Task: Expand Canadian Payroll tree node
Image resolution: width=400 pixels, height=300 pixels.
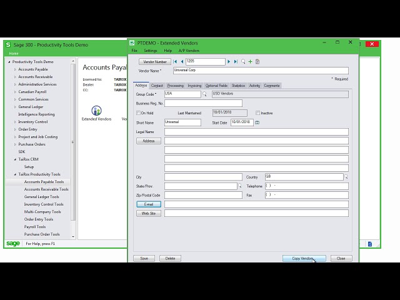Action: click(x=15, y=92)
